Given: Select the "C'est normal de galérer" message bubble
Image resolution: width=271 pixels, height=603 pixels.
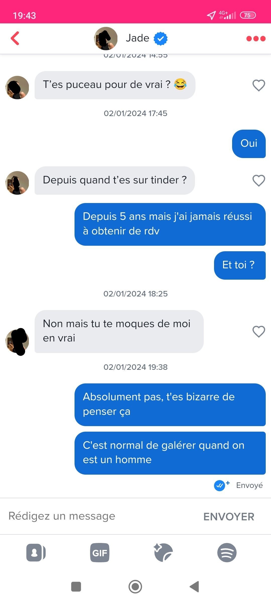Looking at the screenshot, I should coord(170,453).
